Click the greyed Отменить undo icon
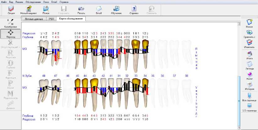The width and height of the screenshot is (258, 130). 151,9
